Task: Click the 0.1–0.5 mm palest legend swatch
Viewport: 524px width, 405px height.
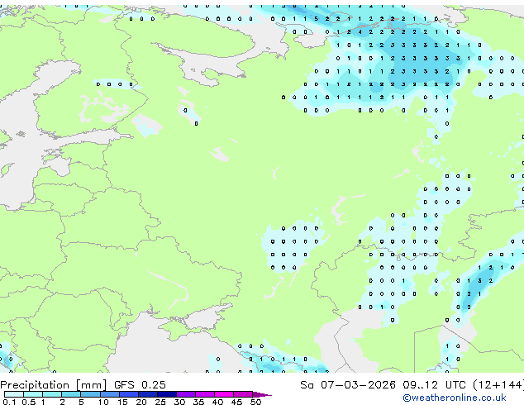Action: (x=14, y=394)
